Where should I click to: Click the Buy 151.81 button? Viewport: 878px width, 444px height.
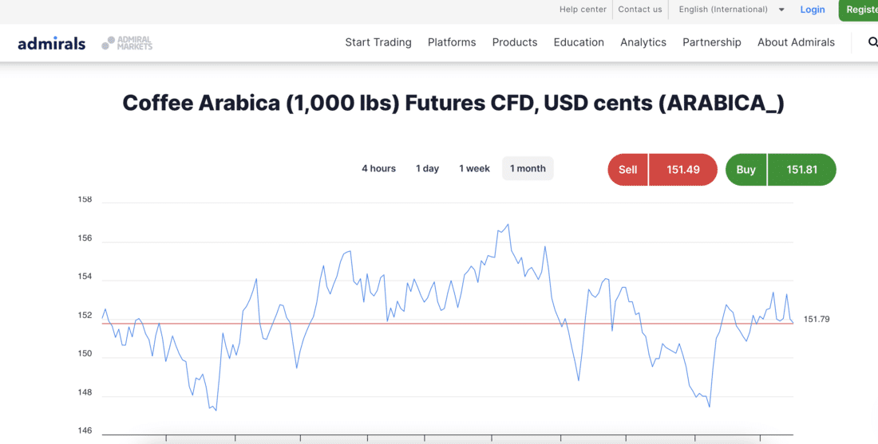click(x=781, y=170)
